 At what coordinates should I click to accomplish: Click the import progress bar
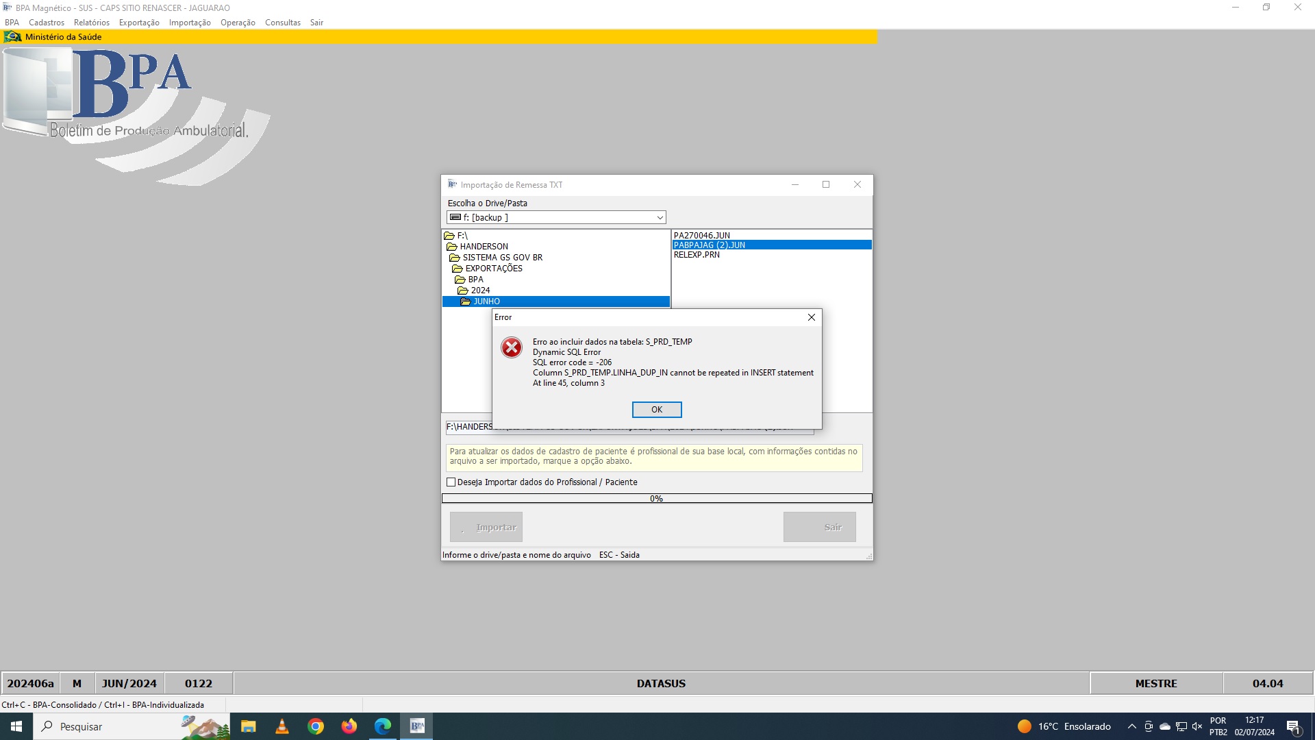click(657, 499)
